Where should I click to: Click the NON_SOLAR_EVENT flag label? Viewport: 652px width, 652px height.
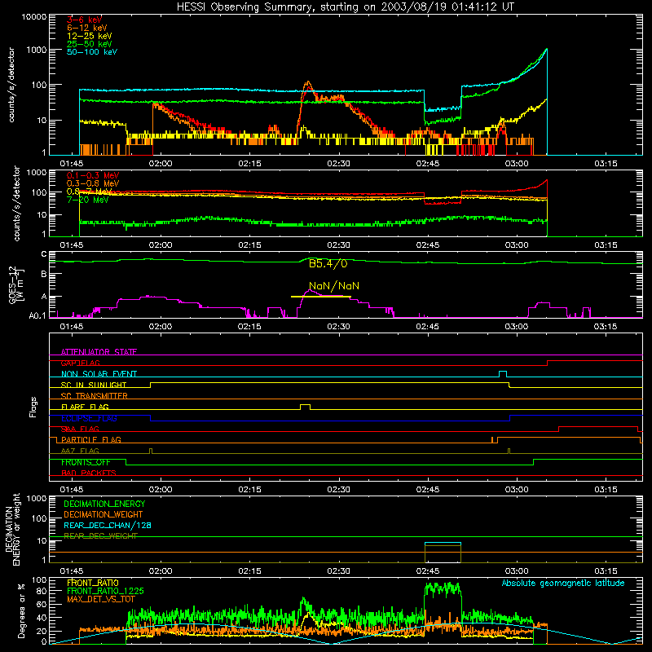pos(99,374)
